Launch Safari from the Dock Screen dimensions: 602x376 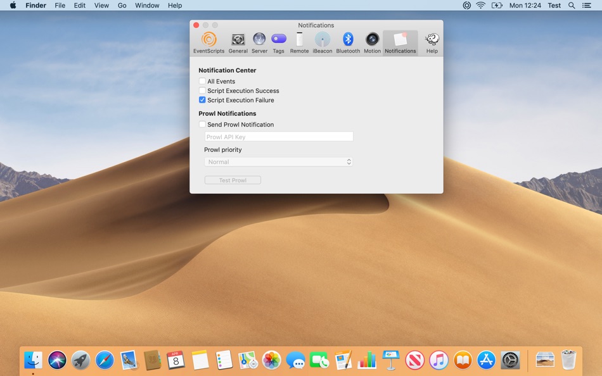[105, 360]
